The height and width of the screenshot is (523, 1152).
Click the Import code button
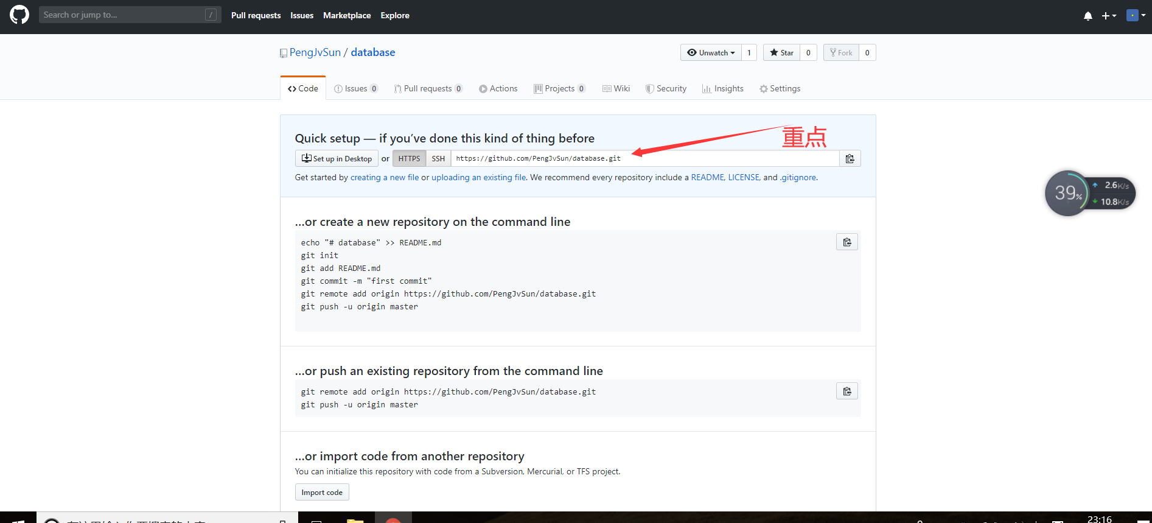coord(322,492)
